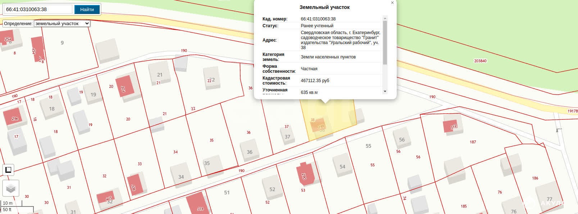Pick the red building labeled 290
The width and height of the screenshot is (578, 214).
click(305, 175)
